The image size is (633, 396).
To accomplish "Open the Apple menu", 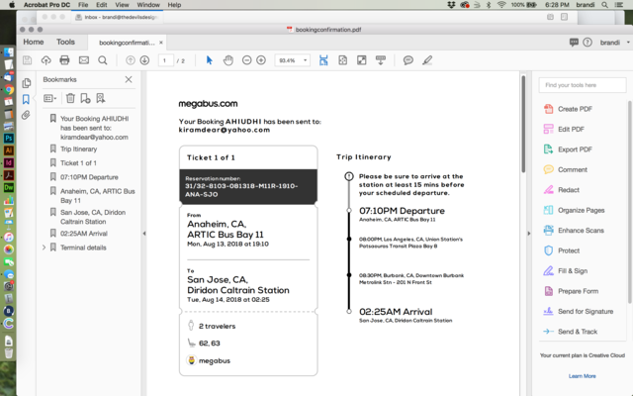I will click(12, 5).
